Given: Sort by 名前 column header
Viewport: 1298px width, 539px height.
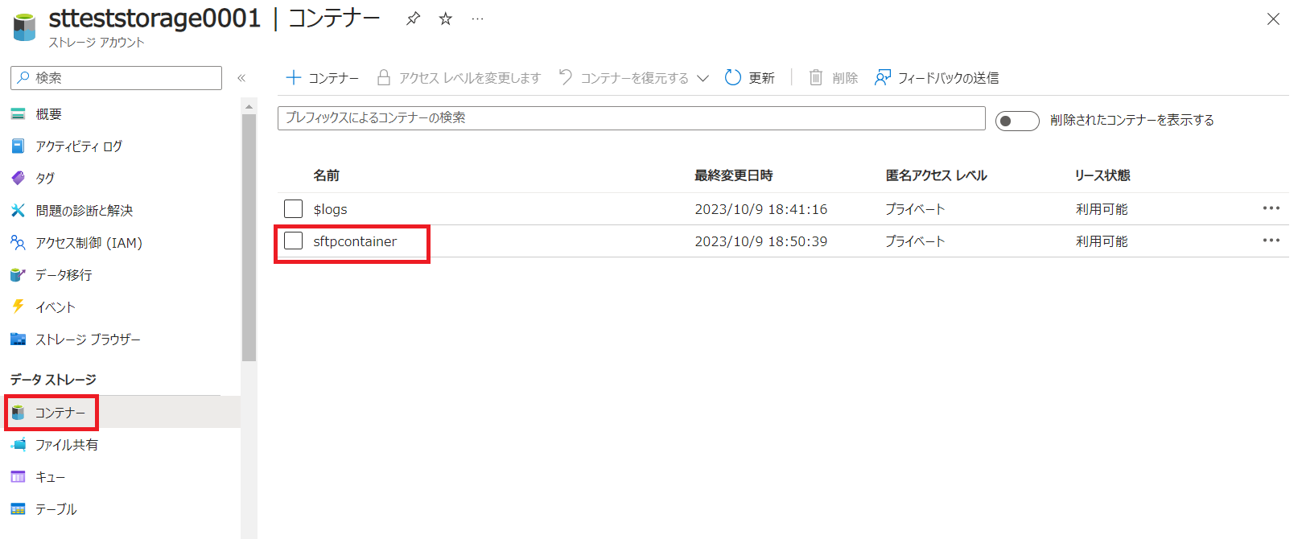Looking at the screenshot, I should (326, 175).
